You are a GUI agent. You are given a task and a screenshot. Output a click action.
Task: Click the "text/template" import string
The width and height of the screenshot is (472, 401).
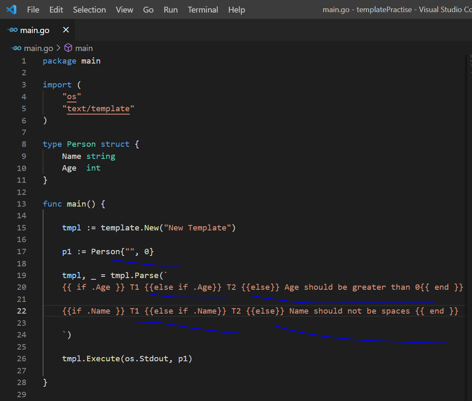[x=98, y=109]
